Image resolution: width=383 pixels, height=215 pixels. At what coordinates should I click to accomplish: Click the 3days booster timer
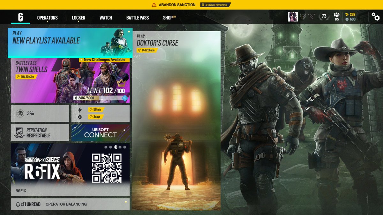[x=96, y=117]
